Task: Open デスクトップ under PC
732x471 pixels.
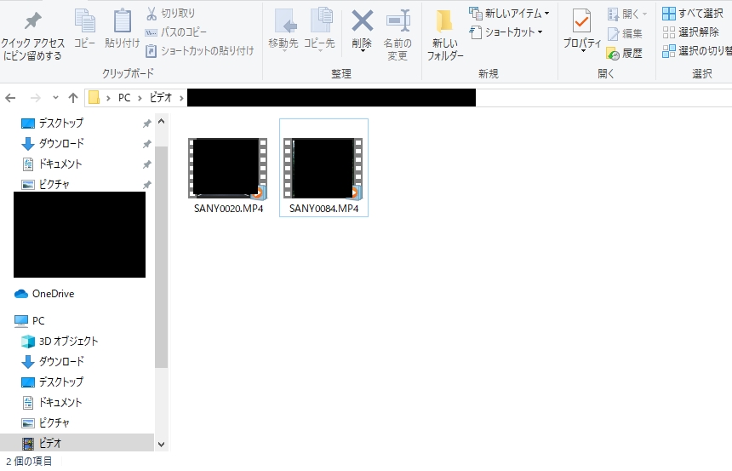Action: 60,382
